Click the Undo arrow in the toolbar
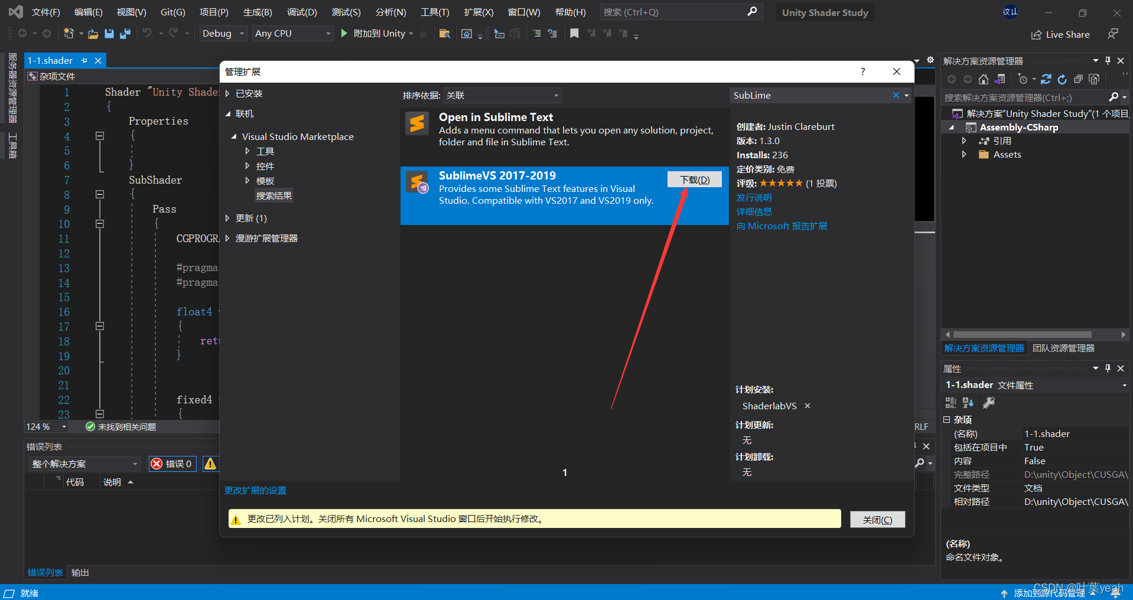1133x600 pixels. pyautogui.click(x=147, y=34)
